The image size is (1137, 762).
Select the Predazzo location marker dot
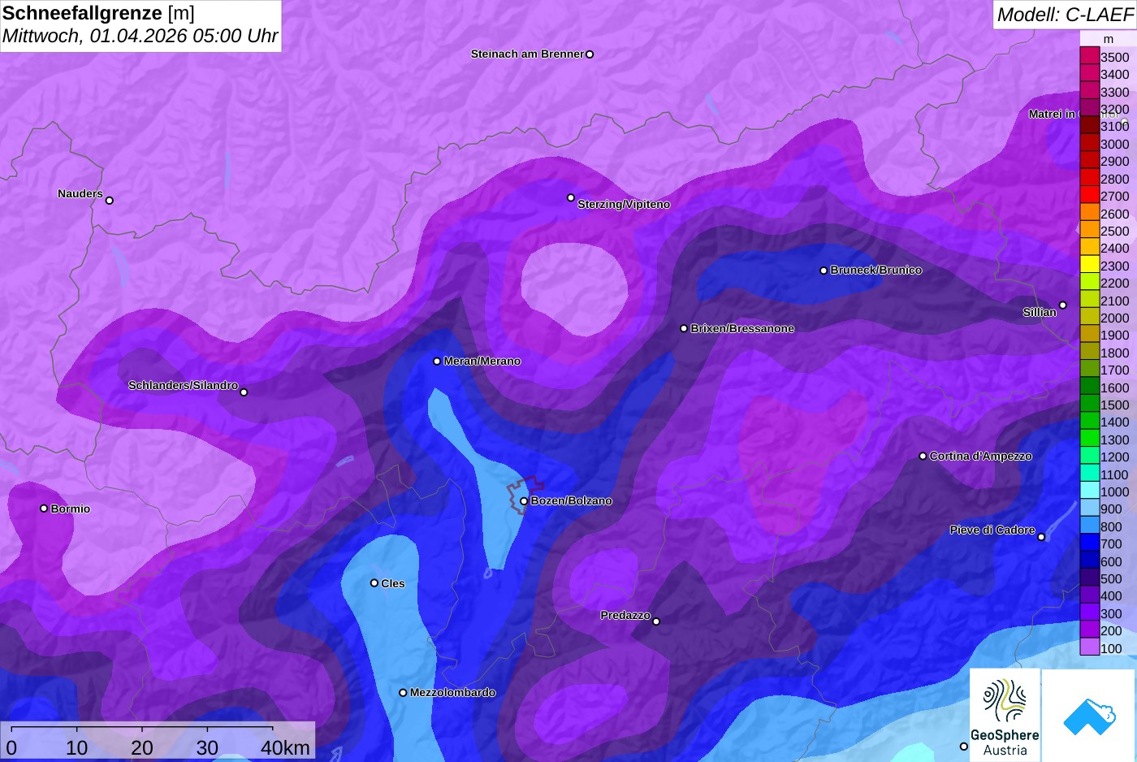[x=656, y=621]
